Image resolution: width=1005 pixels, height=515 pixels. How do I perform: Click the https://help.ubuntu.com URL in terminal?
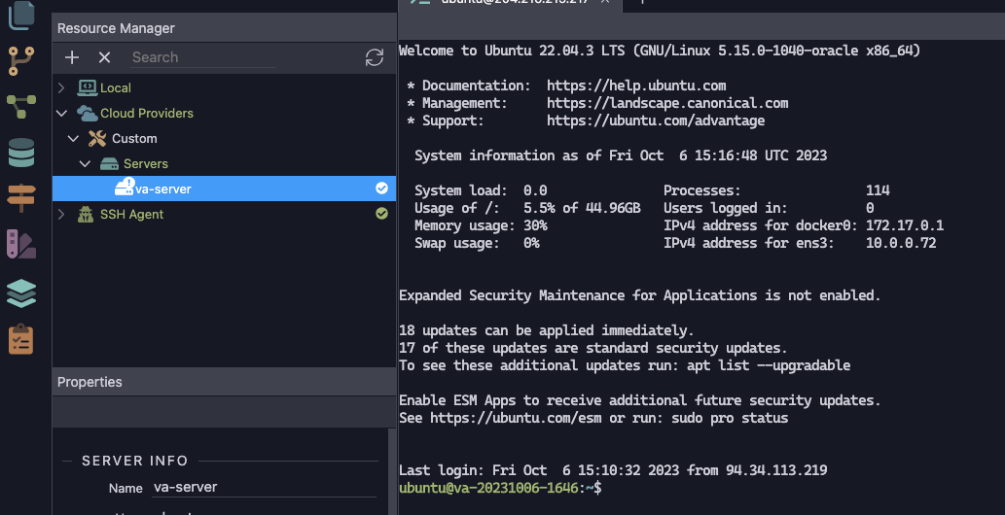click(636, 86)
